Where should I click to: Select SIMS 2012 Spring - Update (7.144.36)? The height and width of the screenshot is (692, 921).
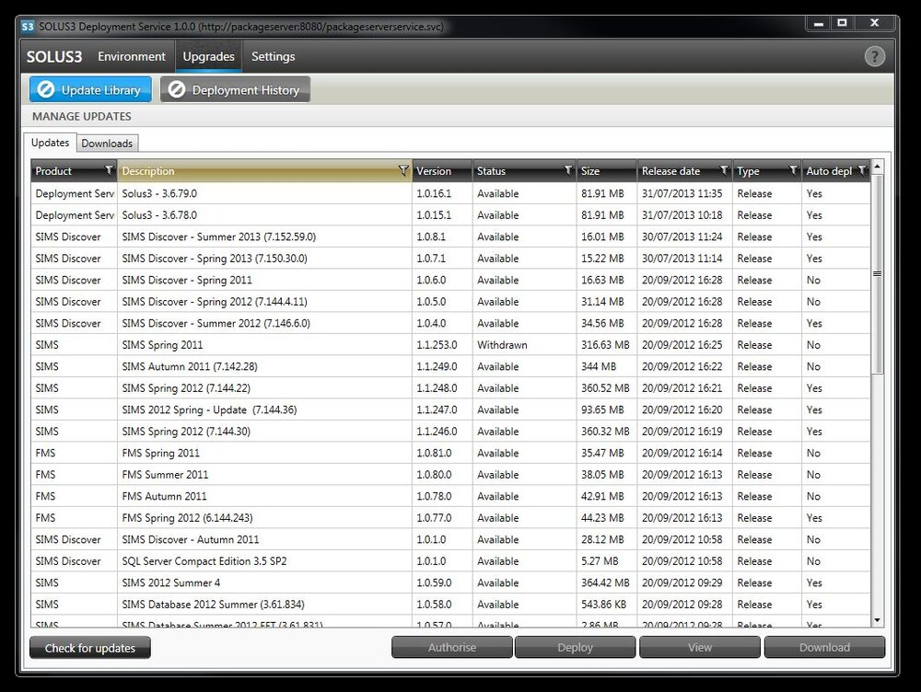(x=450, y=409)
